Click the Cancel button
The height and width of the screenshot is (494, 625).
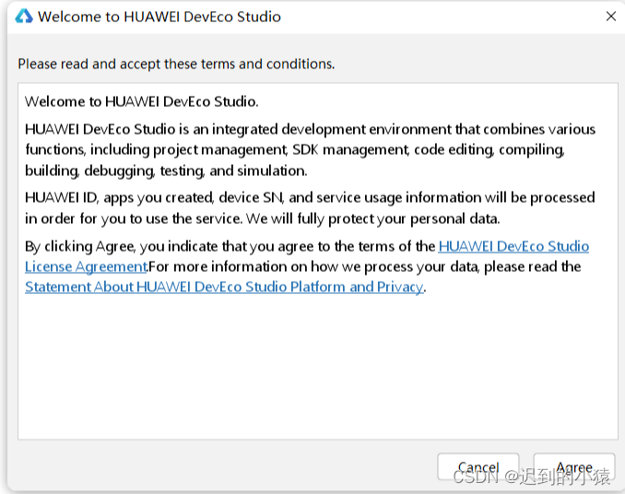click(x=478, y=467)
